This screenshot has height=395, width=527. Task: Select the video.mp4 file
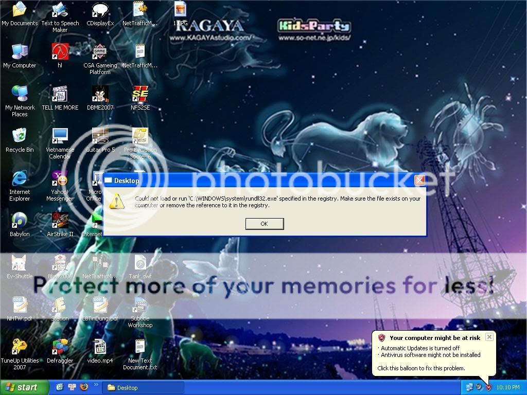click(x=100, y=351)
